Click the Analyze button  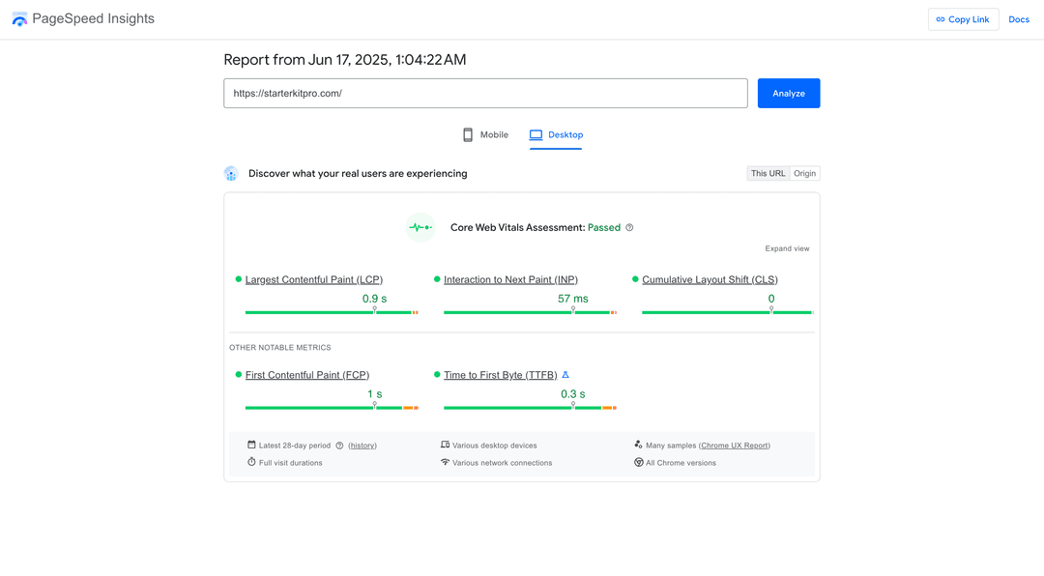[x=789, y=93]
